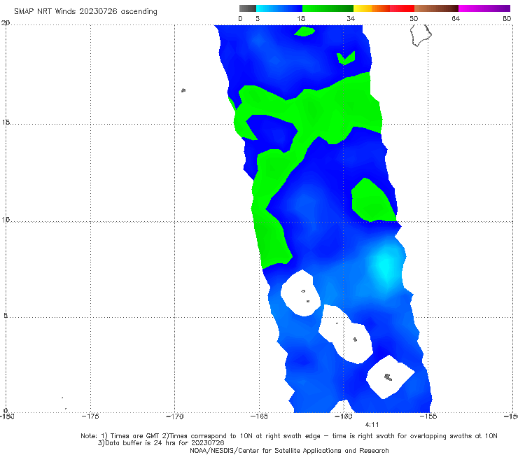Click the latitude axis label '20'

click(6, 22)
